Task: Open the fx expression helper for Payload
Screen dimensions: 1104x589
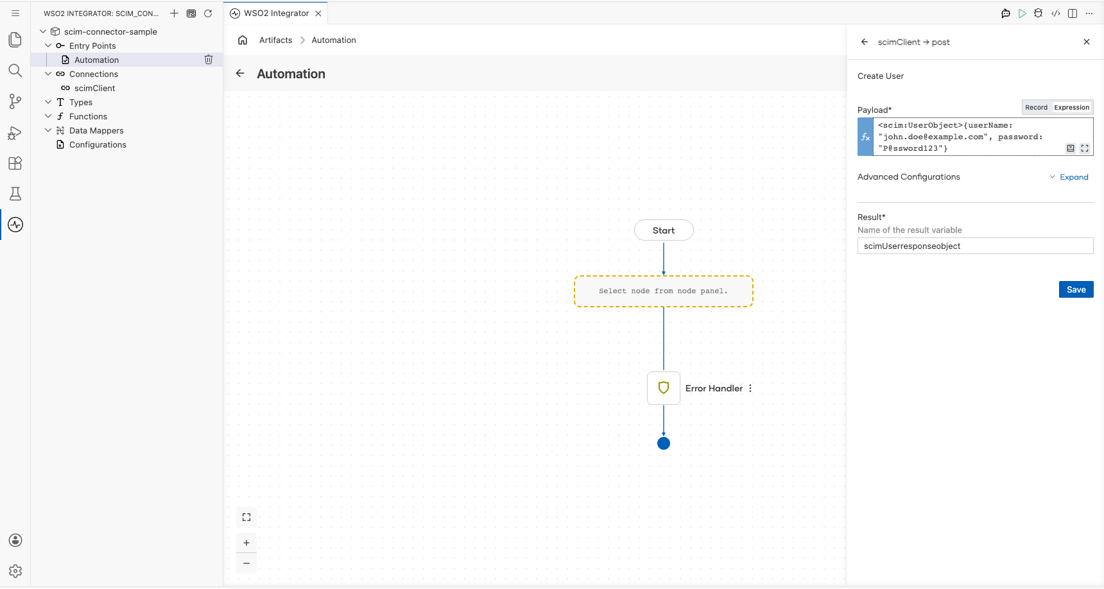Action: 865,137
